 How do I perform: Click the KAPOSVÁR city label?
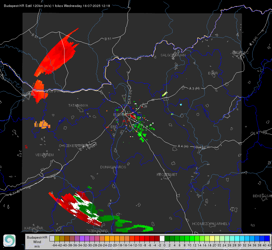[x=34, y=228]
